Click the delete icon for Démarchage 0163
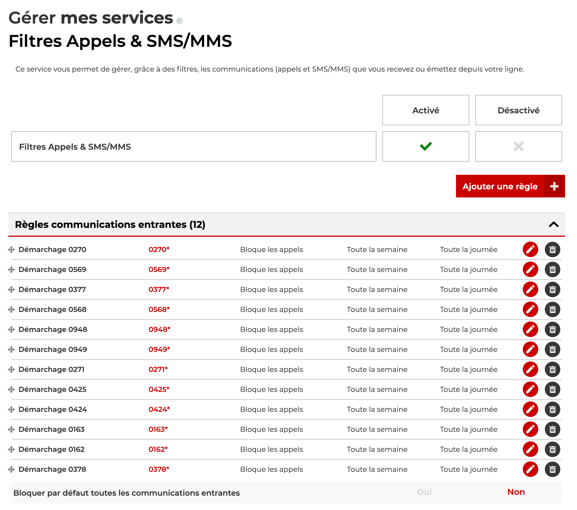This screenshot has width=577, height=510. 552,429
